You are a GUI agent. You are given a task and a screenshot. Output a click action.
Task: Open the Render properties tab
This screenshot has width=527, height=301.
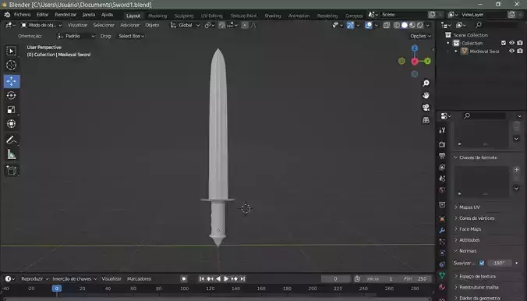(442, 144)
